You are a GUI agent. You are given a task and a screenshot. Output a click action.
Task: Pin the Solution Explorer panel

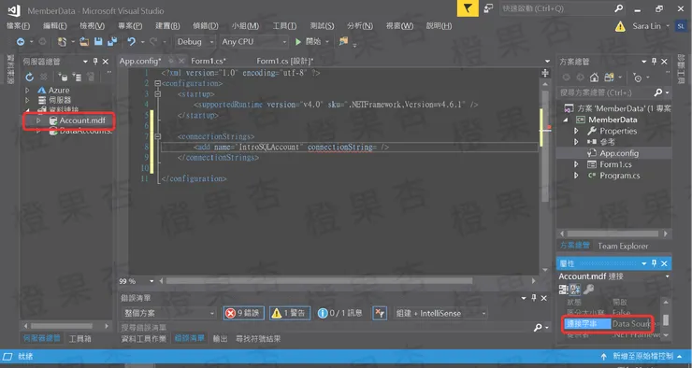654,62
